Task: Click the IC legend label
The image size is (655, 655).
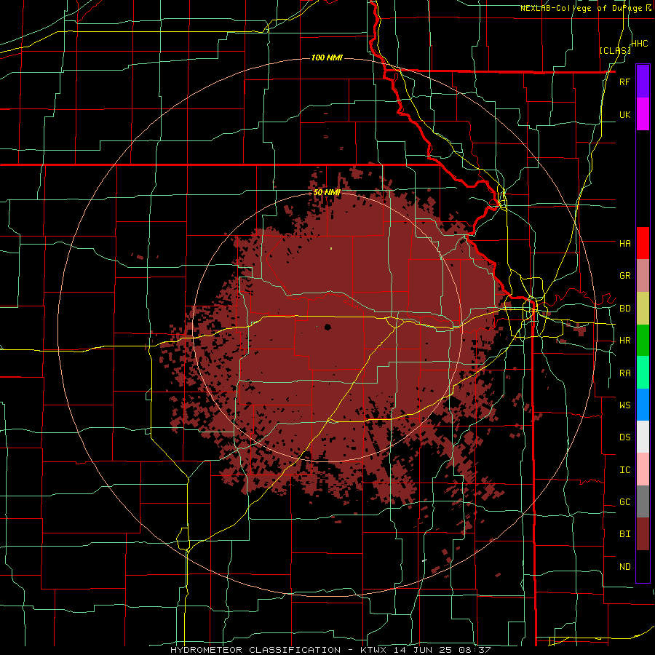Action: 624,470
